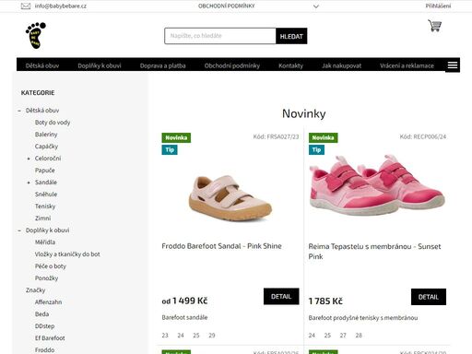Open the Froddo Barefoot Sandal product image

point(230,198)
